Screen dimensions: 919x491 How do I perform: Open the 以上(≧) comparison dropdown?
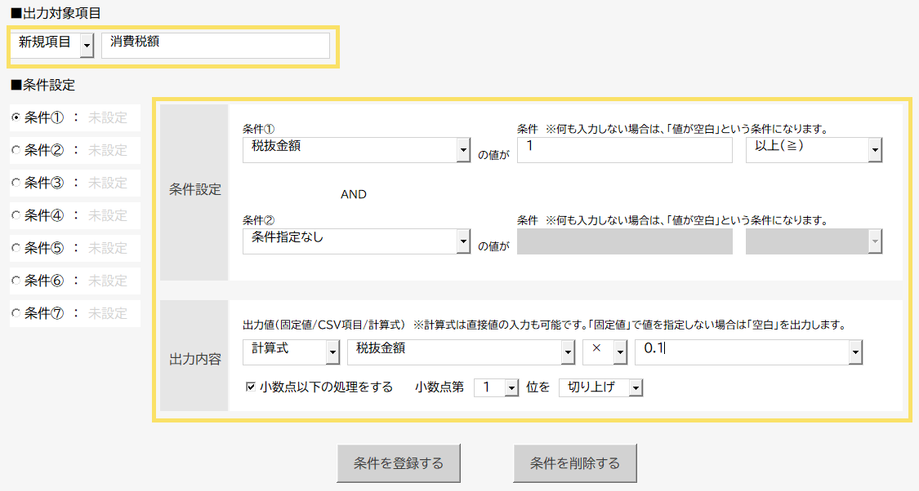point(875,151)
